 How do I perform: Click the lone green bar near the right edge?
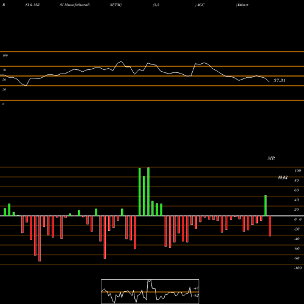point(266,206)
